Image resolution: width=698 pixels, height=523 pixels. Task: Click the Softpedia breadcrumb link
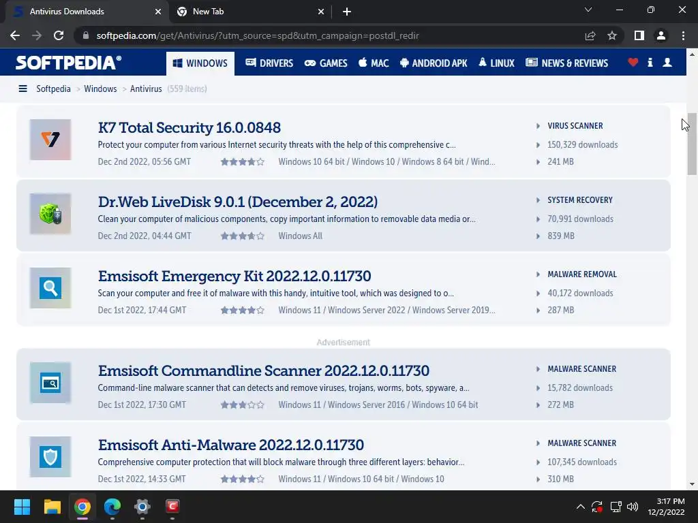53,89
